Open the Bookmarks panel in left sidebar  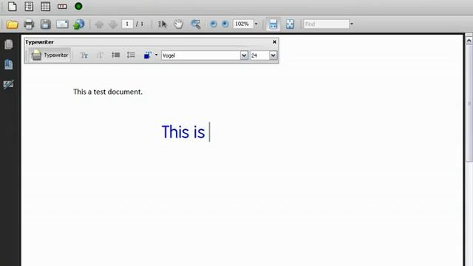[x=8, y=64]
